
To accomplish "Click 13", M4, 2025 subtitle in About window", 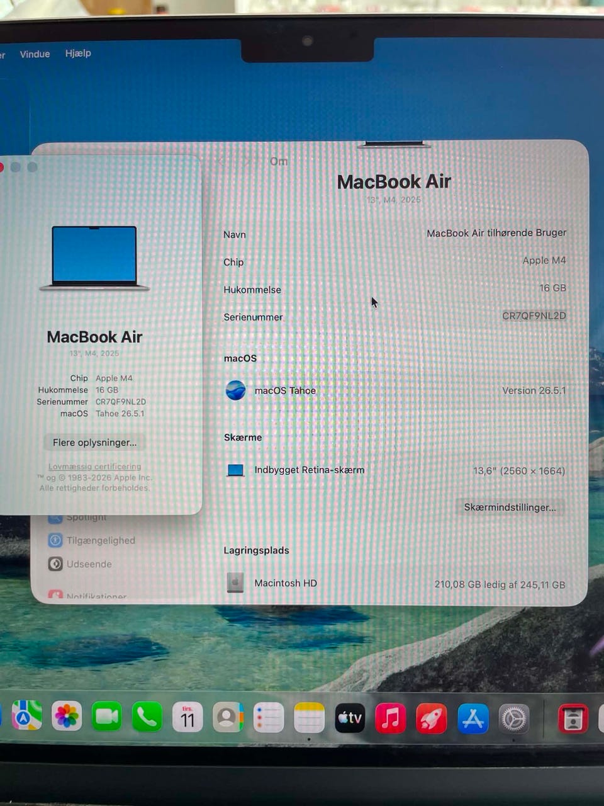I will (94, 353).
